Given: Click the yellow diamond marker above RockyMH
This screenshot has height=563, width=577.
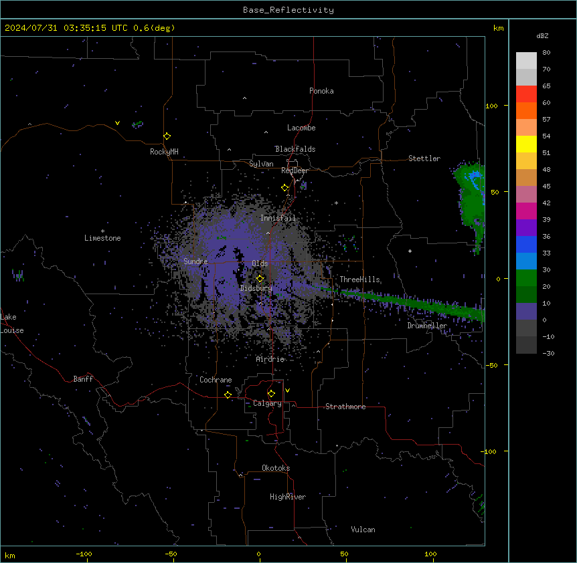Looking at the screenshot, I should 167,136.
